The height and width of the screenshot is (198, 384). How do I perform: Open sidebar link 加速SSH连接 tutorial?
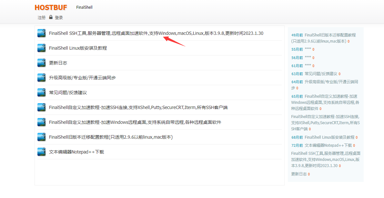point(326,123)
